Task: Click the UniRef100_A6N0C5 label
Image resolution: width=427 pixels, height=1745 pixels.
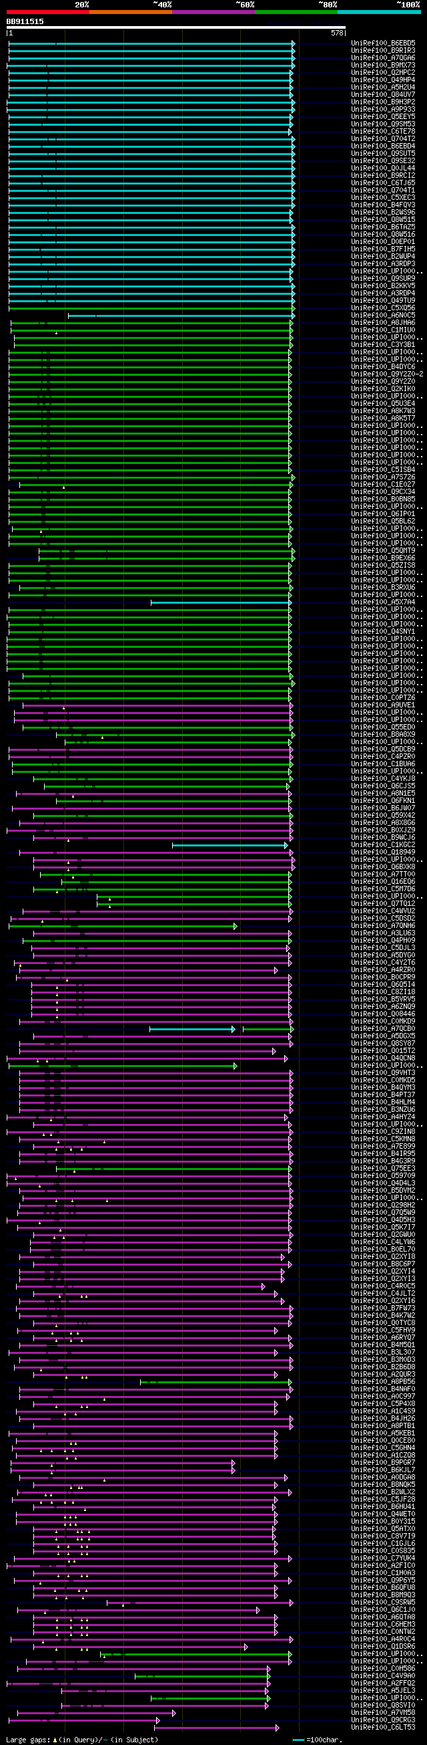Action: (383, 315)
